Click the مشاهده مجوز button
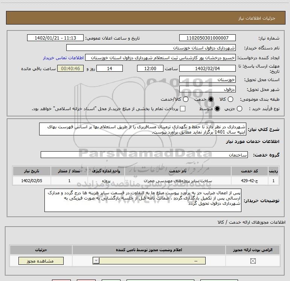 [x=41, y=261]
